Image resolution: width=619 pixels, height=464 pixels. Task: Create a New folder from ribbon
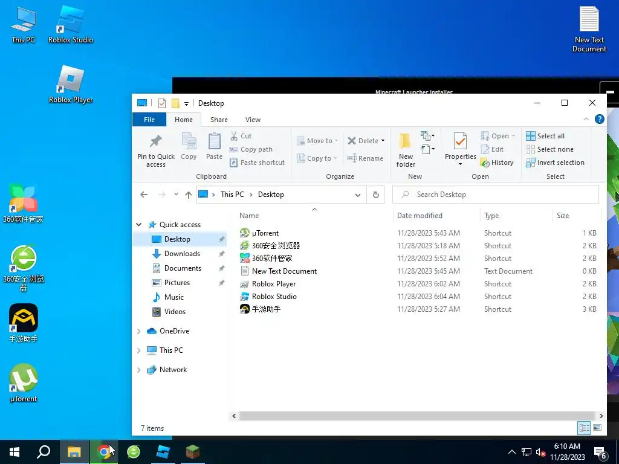(x=406, y=150)
